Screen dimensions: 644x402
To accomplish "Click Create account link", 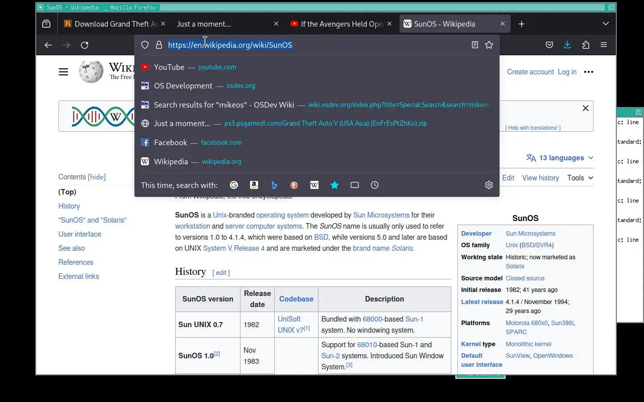I will pyautogui.click(x=530, y=72).
